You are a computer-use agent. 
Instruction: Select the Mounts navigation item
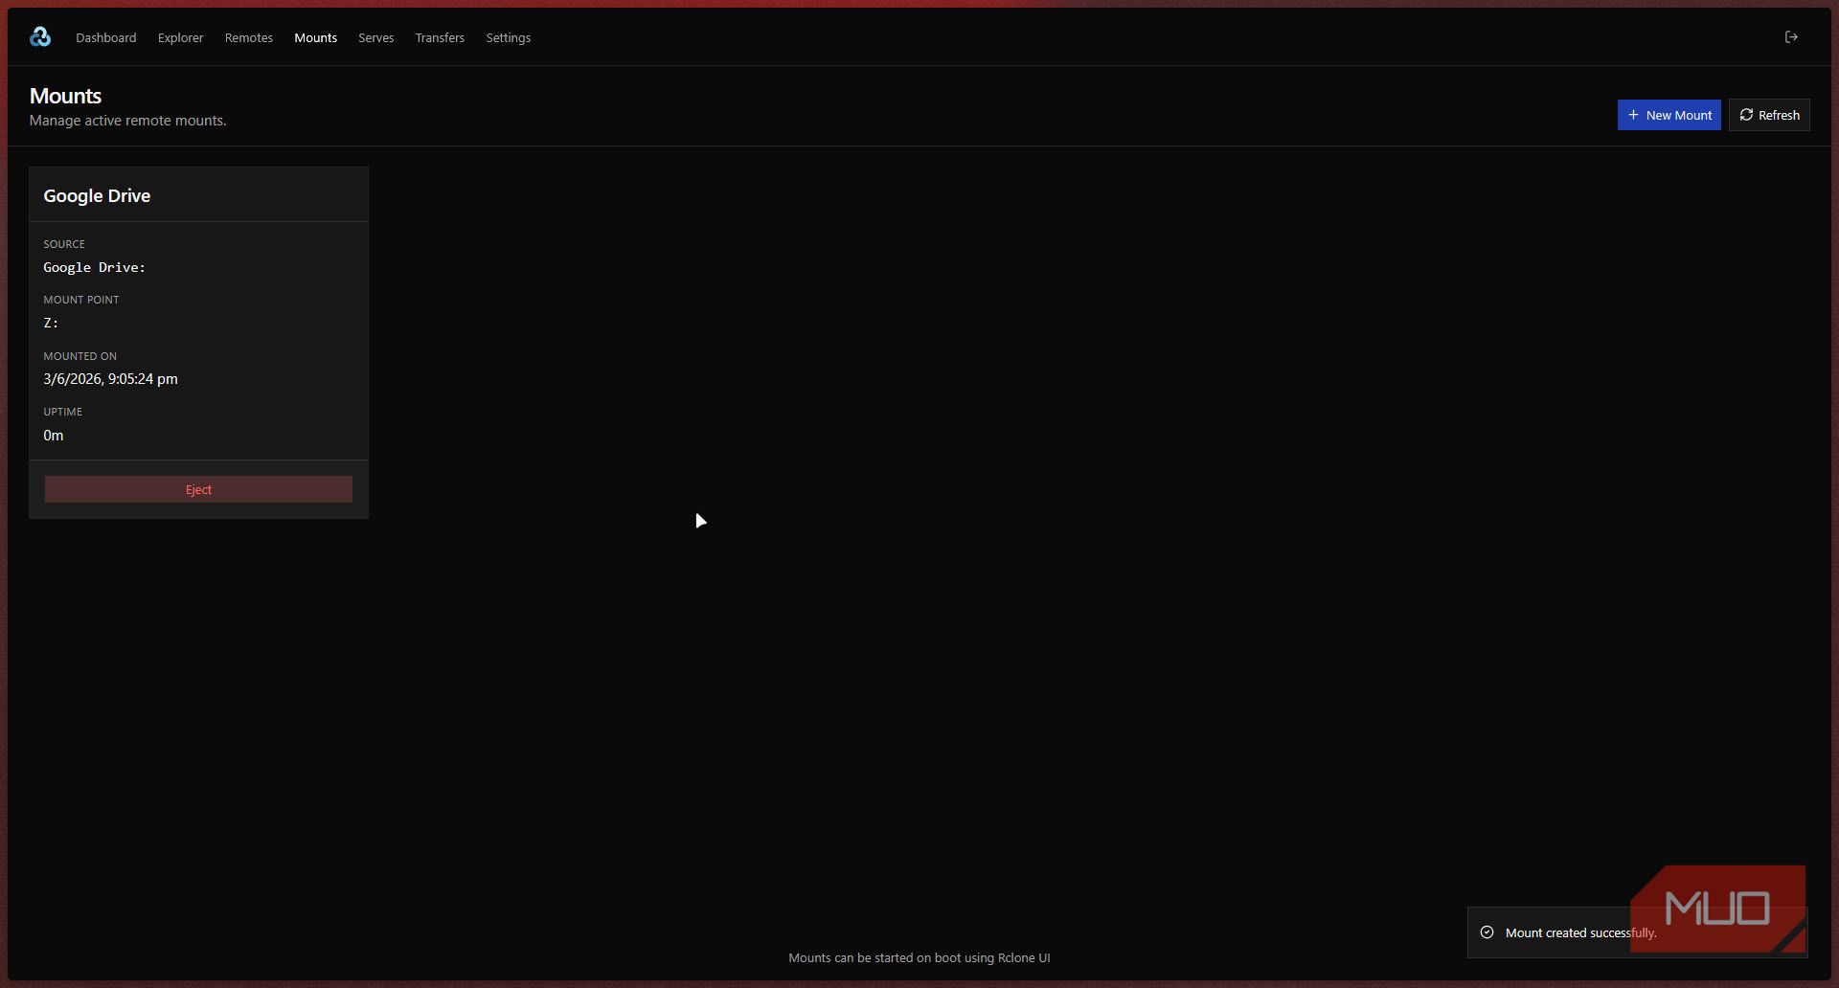coord(316,38)
